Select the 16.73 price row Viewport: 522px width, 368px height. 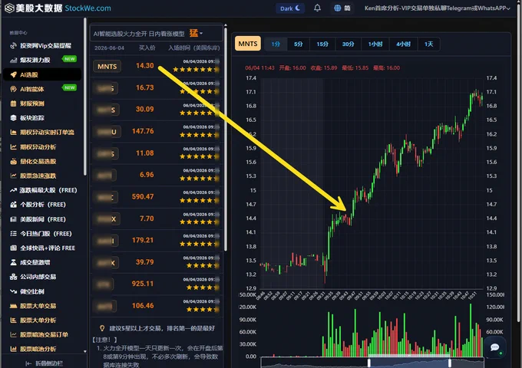(157, 87)
